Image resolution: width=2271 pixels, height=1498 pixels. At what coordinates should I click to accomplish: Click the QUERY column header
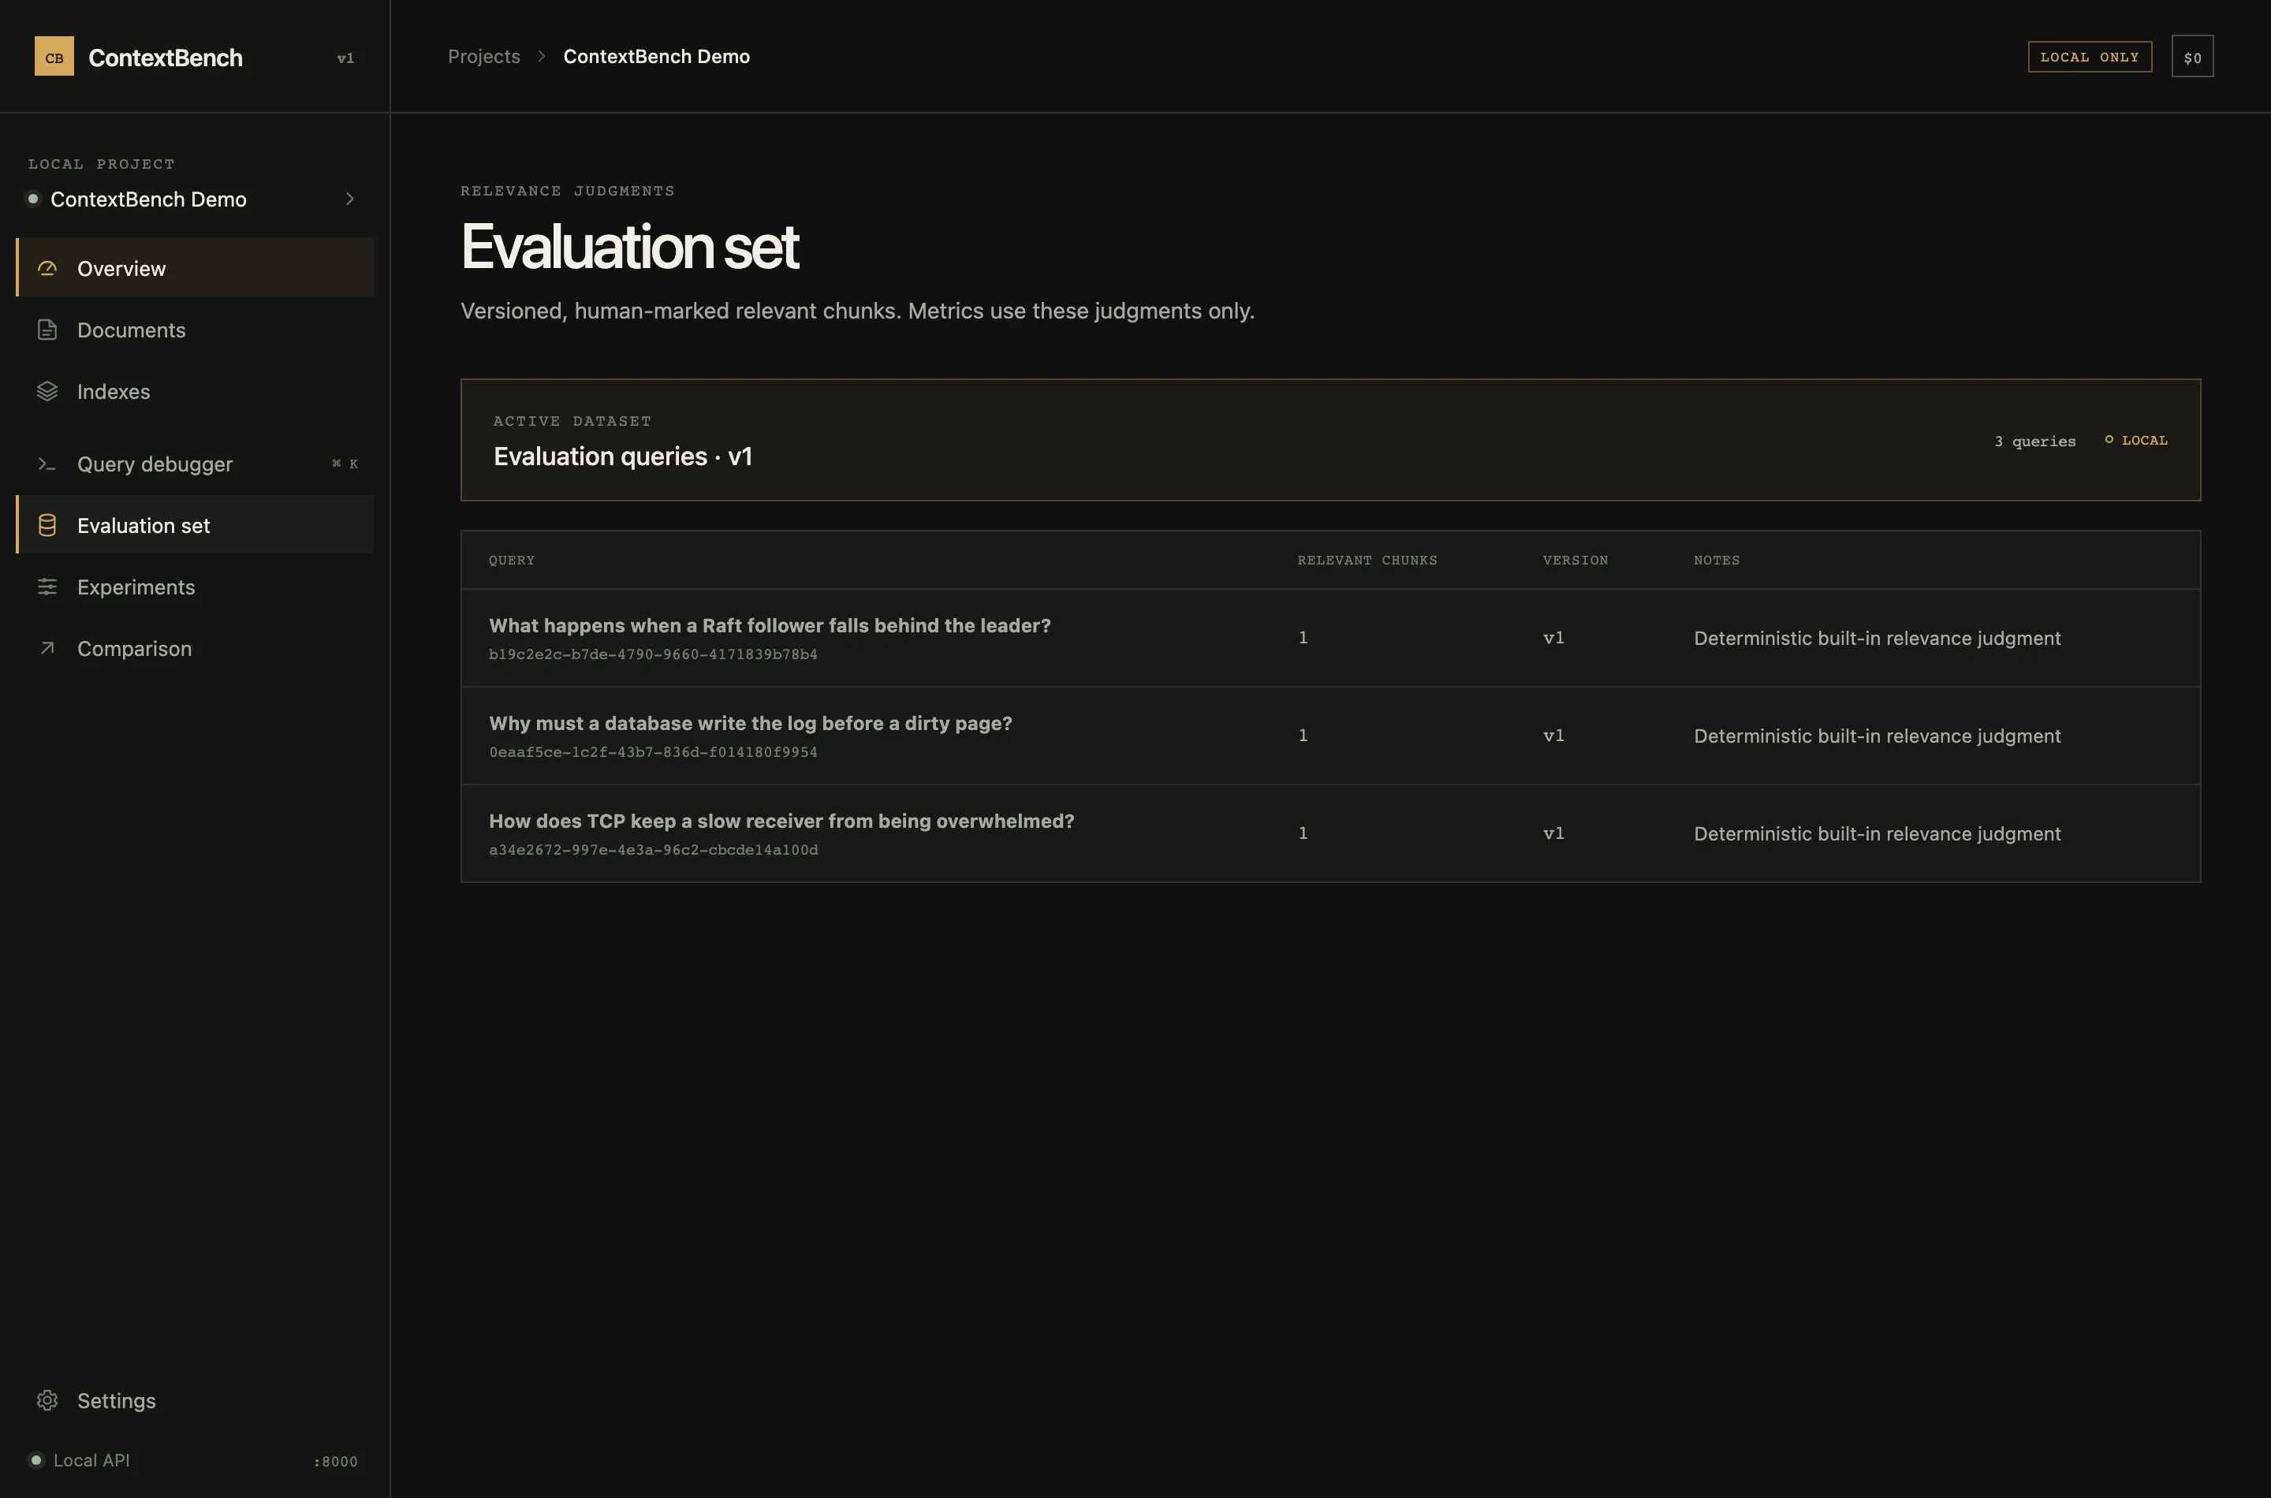click(512, 560)
